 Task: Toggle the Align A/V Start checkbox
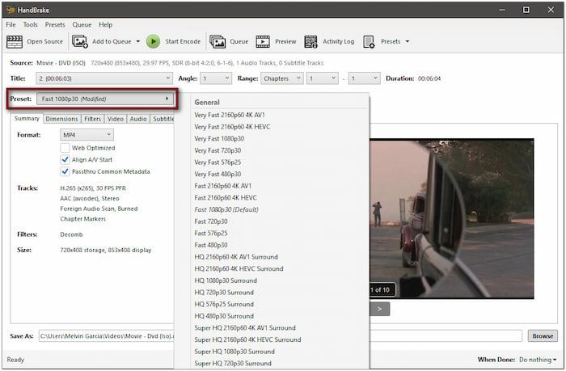coord(65,159)
